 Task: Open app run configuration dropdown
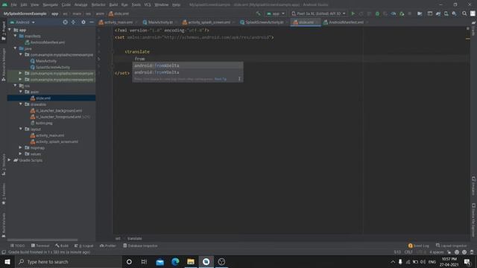pos(276,13)
